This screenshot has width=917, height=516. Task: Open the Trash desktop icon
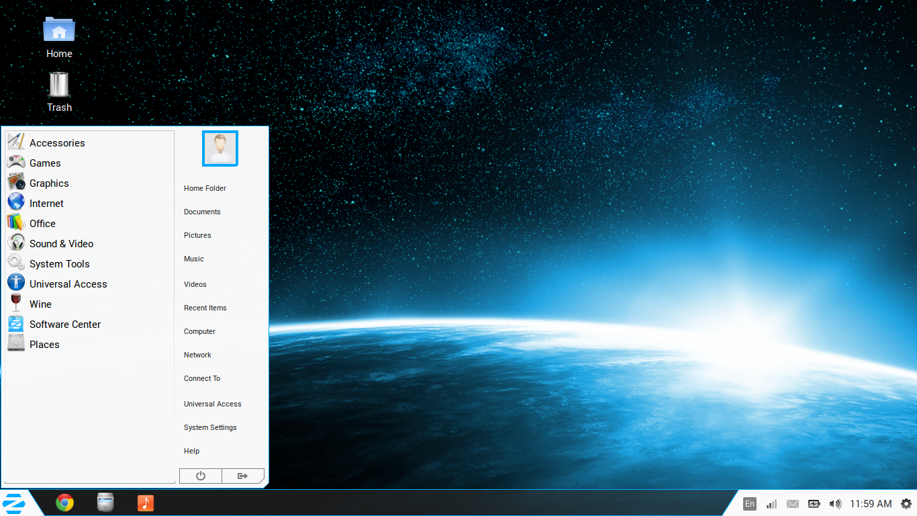coord(59,85)
